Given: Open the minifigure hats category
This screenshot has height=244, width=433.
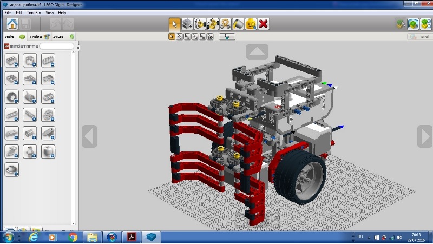Looking at the screenshot, I should point(12,170).
